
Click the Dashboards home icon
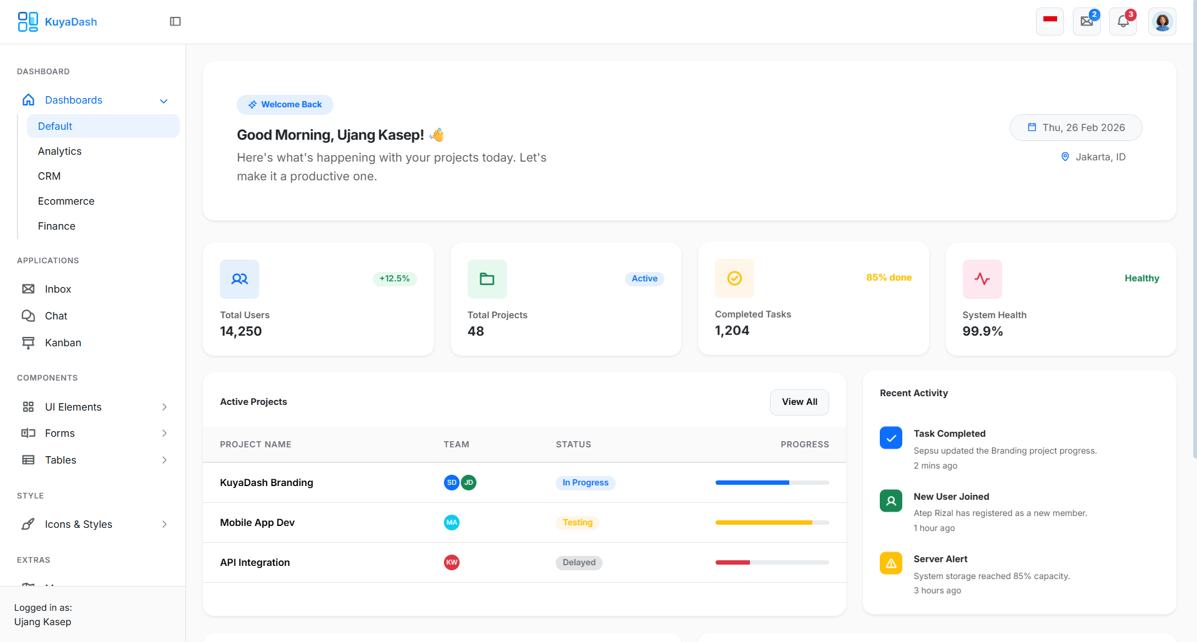(28, 100)
